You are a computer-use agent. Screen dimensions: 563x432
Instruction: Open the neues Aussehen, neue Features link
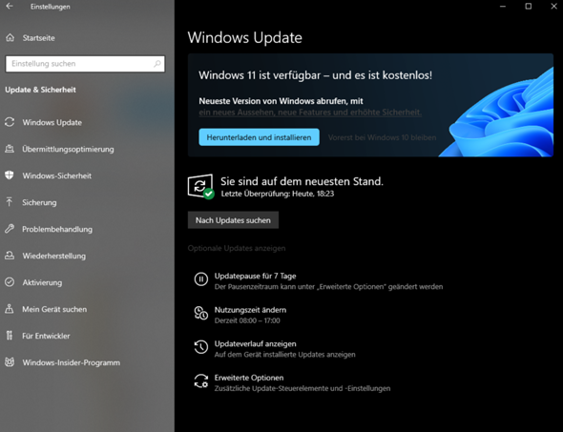(x=310, y=113)
